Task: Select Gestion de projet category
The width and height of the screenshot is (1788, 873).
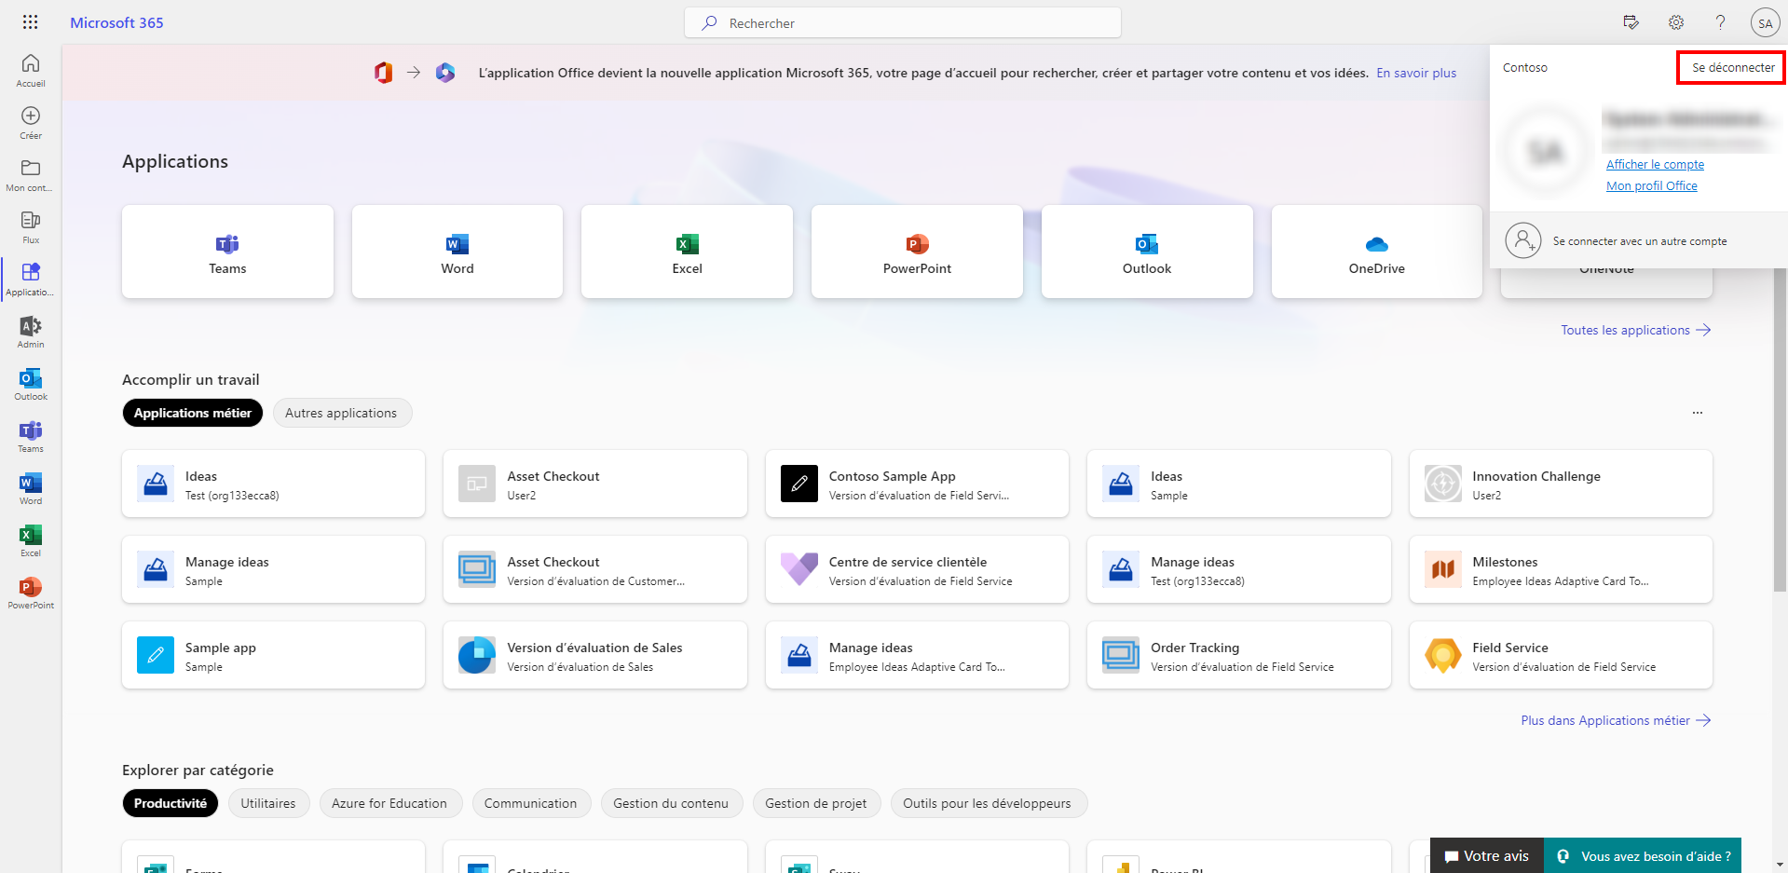Action: tap(816, 803)
